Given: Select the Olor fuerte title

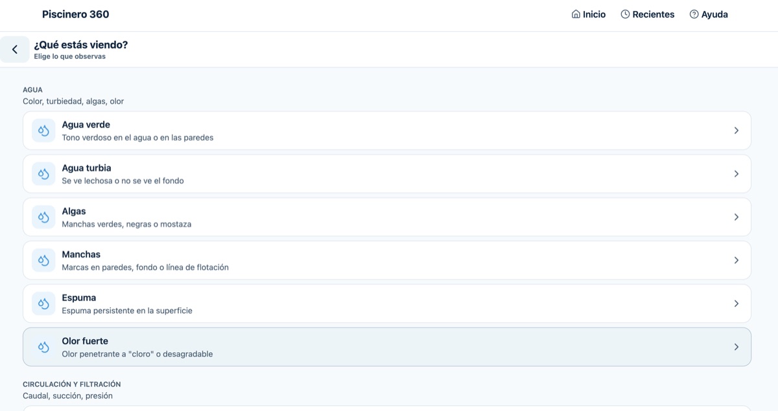Looking at the screenshot, I should point(85,341).
